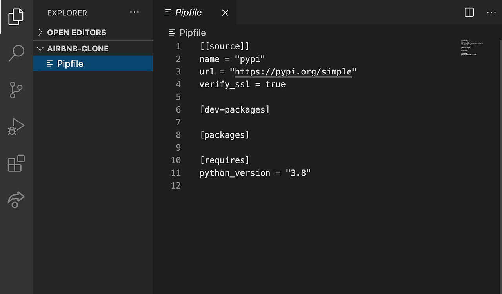Open the Search view icon
Image resolution: width=502 pixels, height=294 pixels.
pos(16,53)
